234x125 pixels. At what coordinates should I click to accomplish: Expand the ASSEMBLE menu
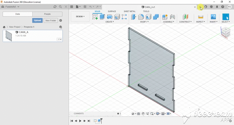pyautogui.click(x=168, y=22)
